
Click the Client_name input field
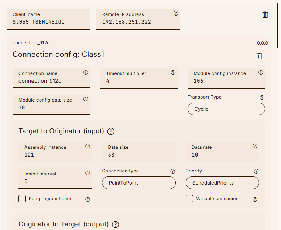[48, 22]
